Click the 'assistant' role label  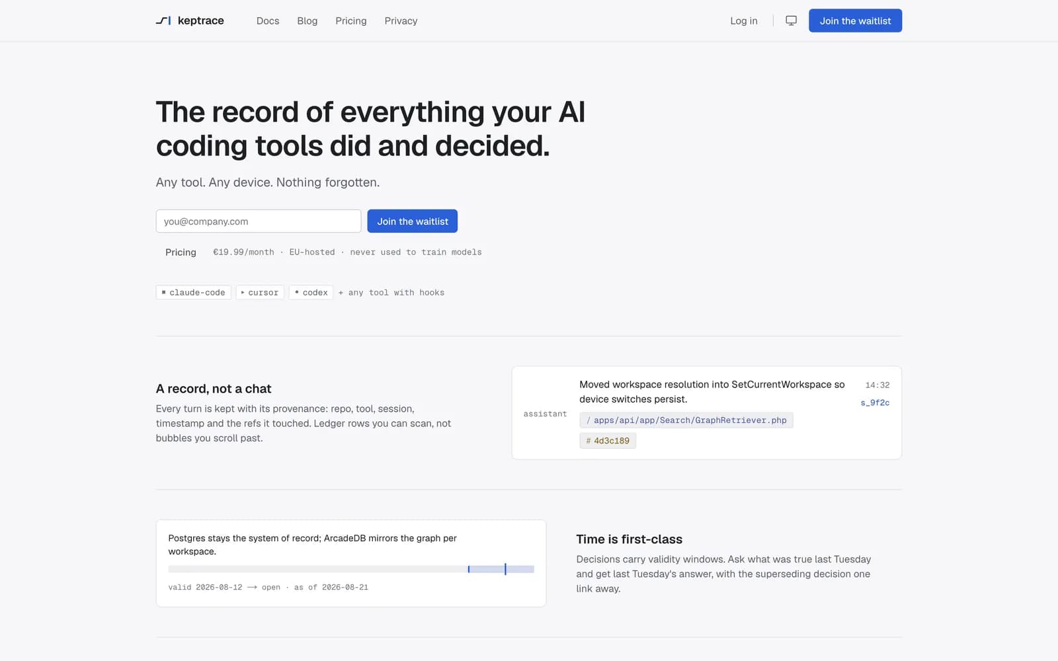tap(545, 414)
